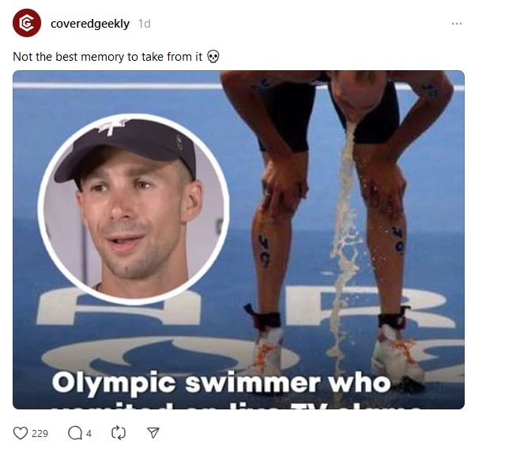
Task: Click the 'Olympic swimmer who' headline overlay
Action: click(221, 383)
